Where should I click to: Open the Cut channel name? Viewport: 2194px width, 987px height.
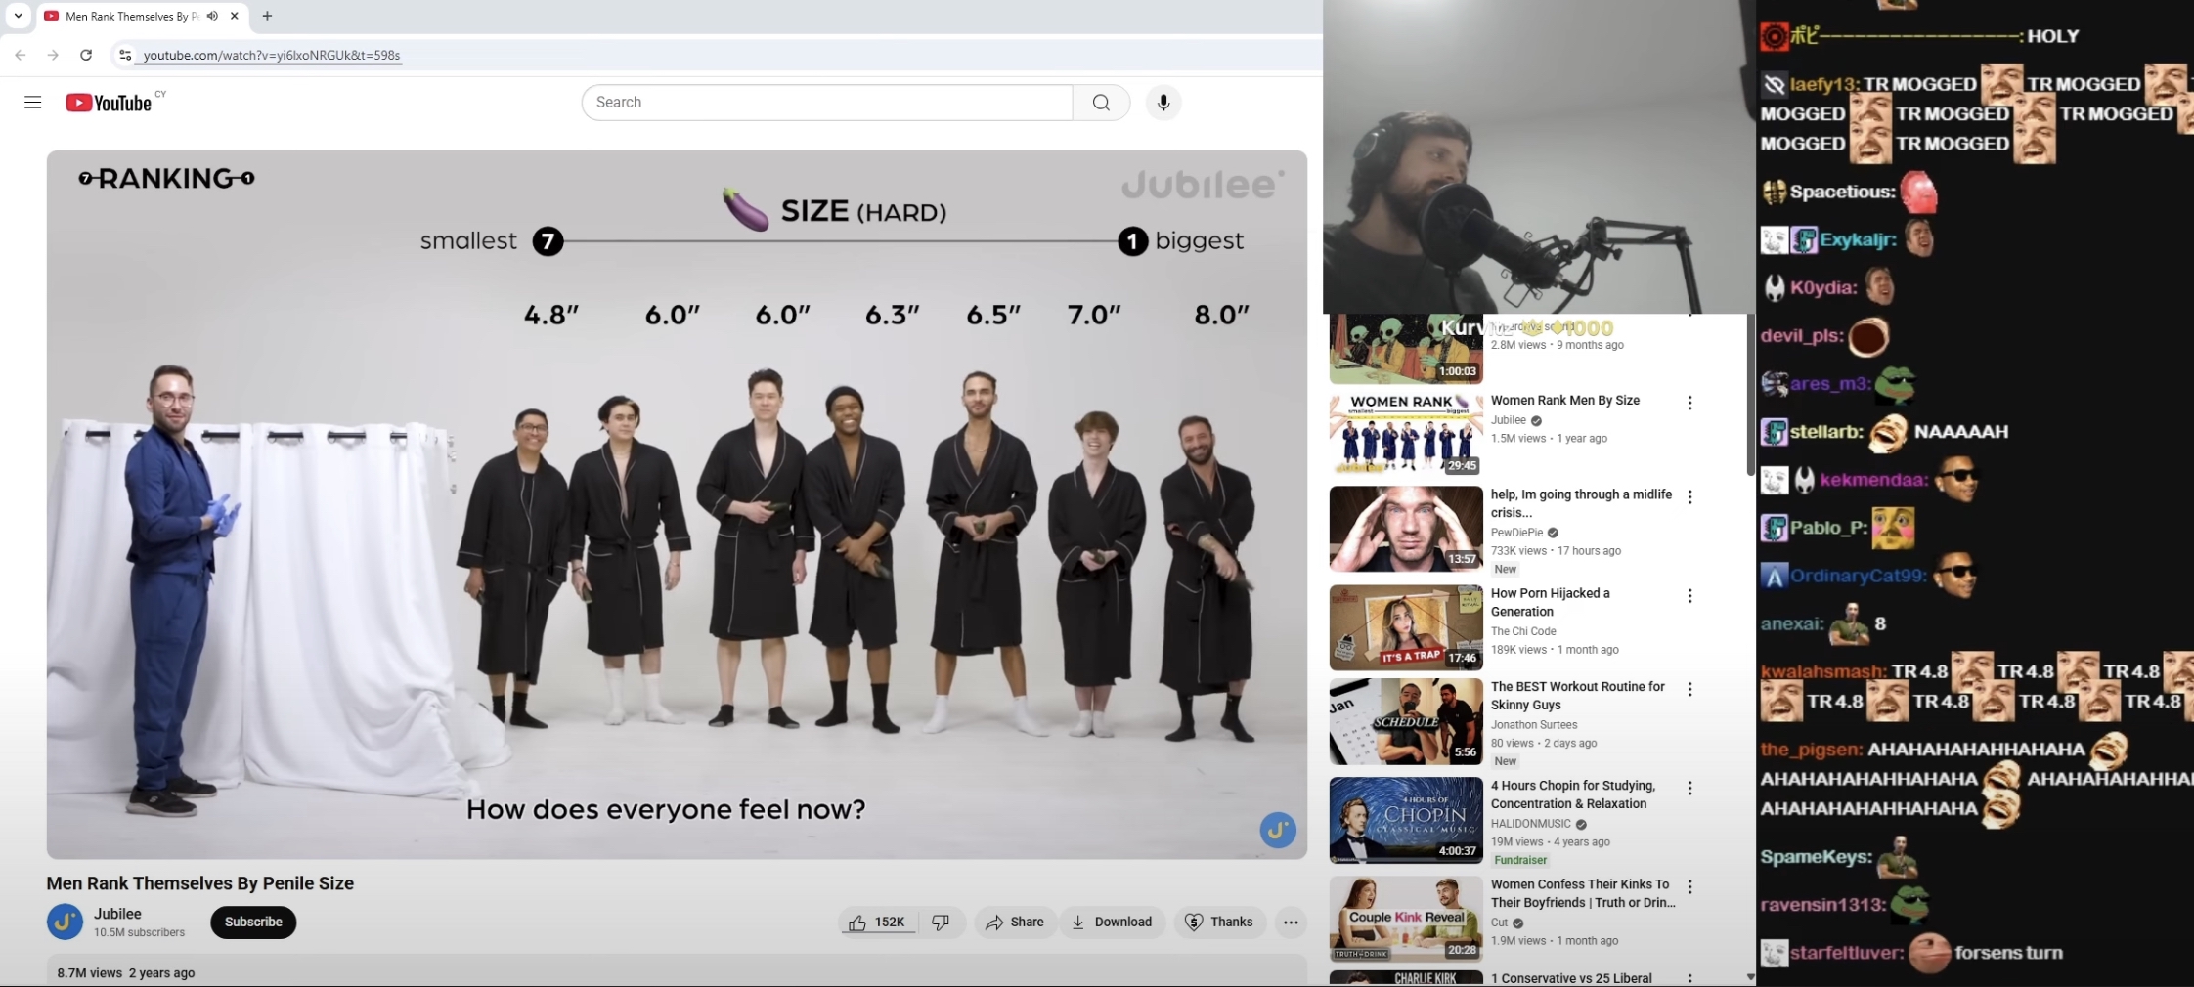coord(1499,923)
